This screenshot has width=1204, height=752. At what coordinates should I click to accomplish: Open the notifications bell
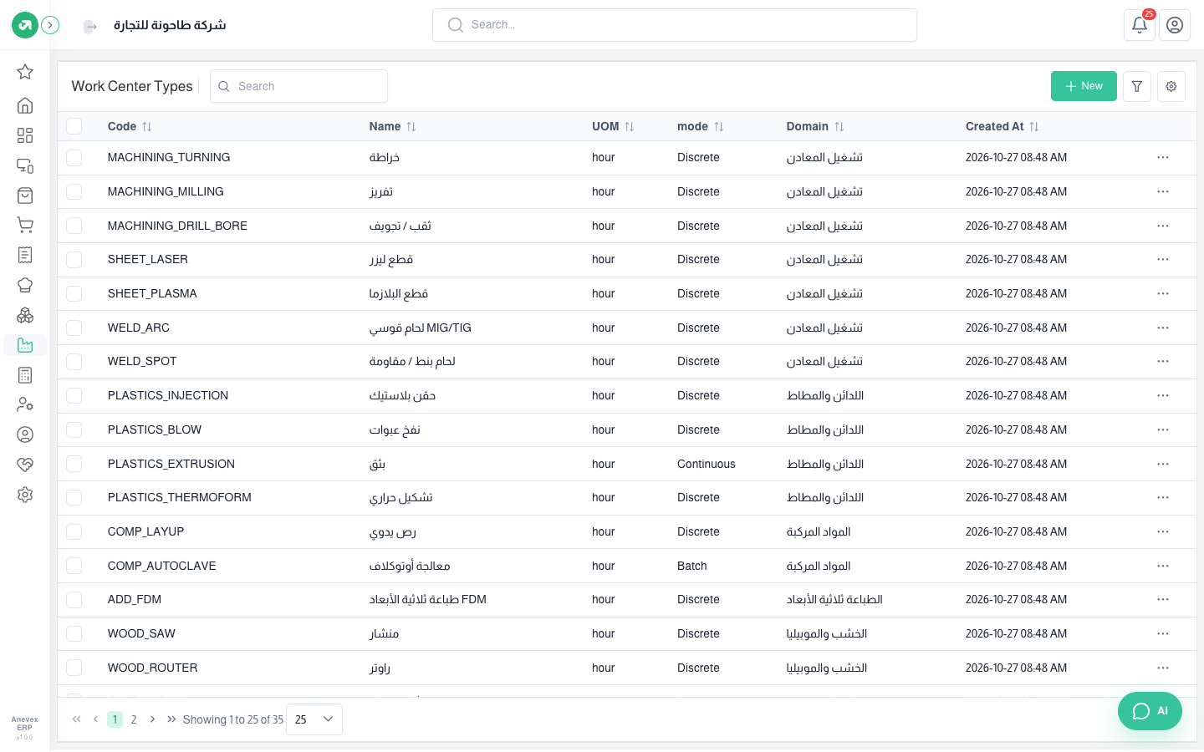[x=1140, y=25]
